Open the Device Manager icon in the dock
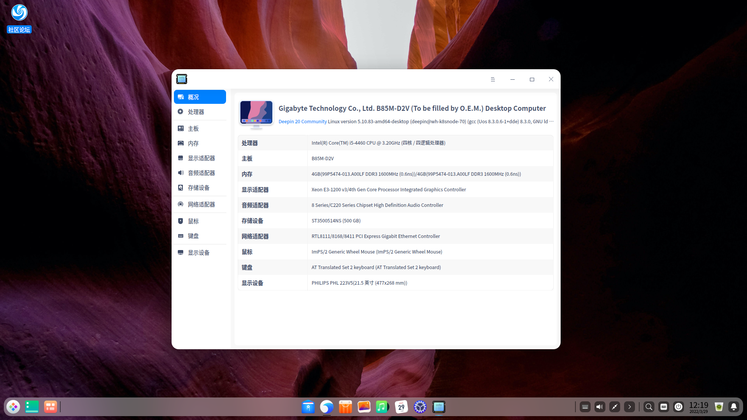747x420 pixels. tap(438, 407)
